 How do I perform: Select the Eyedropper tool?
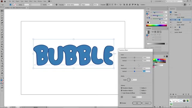(2, 59)
